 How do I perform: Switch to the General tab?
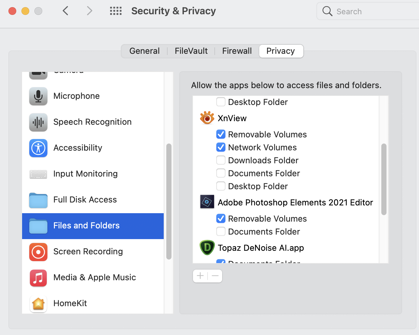[144, 51]
